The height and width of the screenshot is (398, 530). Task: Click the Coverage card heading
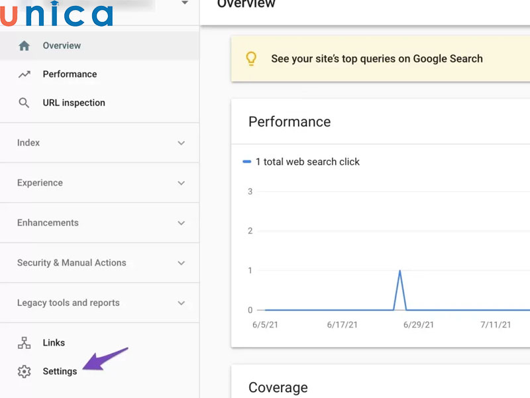click(278, 387)
